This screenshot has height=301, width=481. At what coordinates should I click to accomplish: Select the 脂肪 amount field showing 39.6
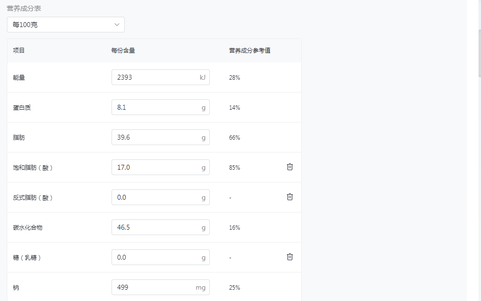[x=155, y=137]
